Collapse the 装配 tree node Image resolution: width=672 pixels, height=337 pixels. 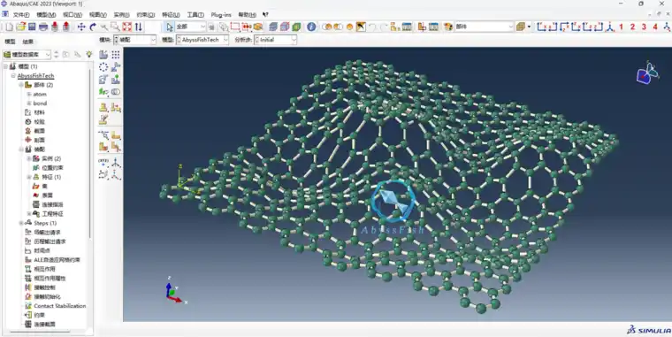click(21, 149)
